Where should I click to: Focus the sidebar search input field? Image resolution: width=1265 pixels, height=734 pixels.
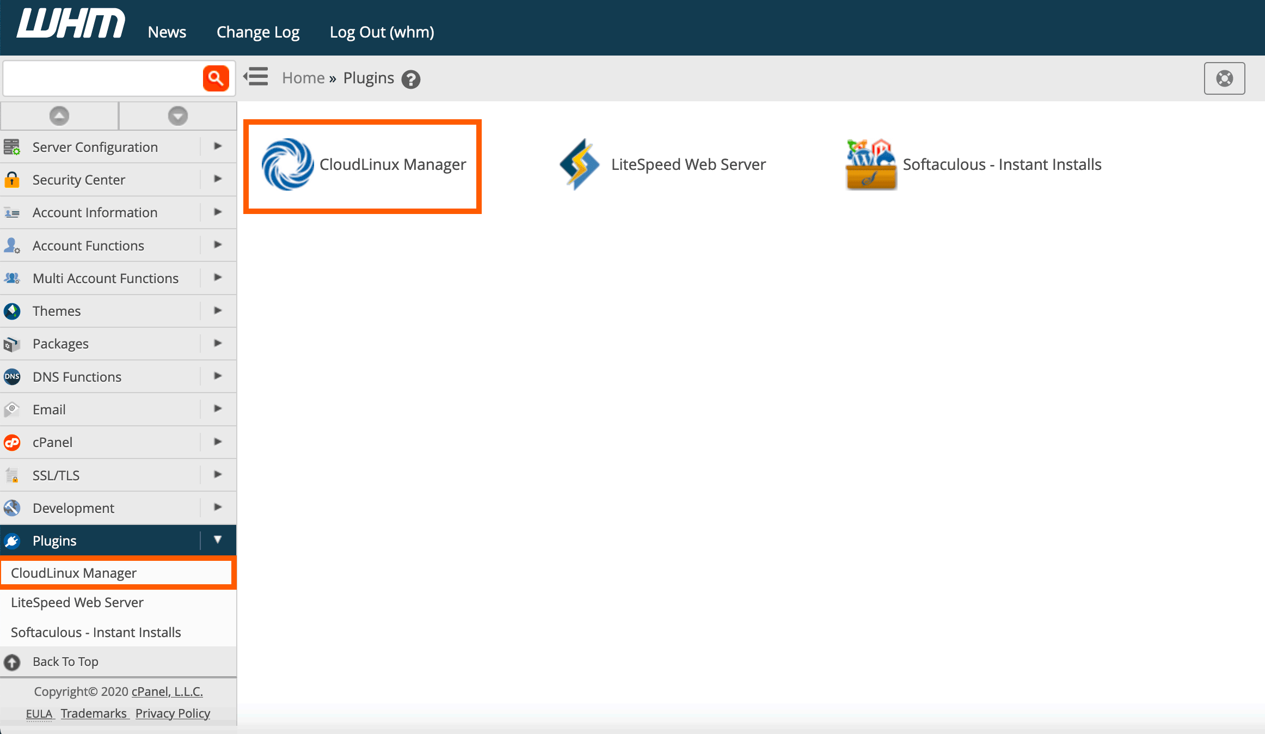pos(103,78)
